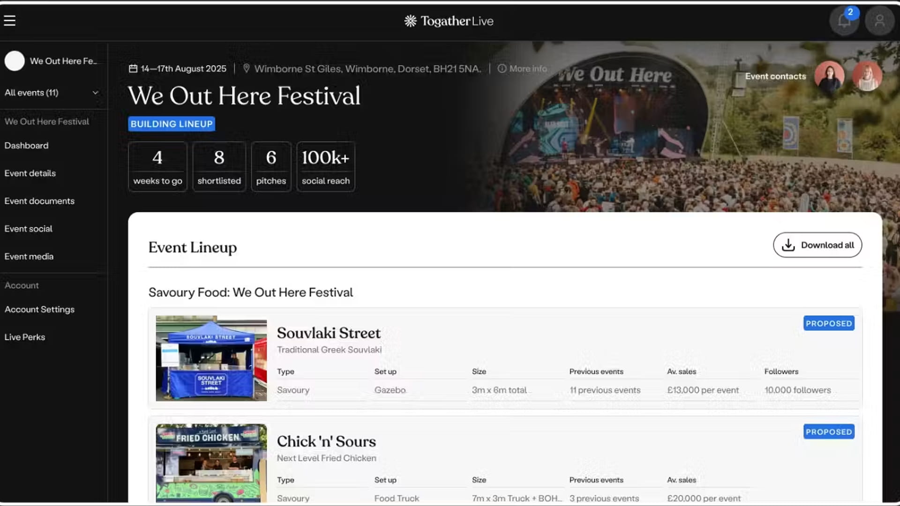Image resolution: width=900 pixels, height=506 pixels.
Task: Click the 4 weeks to go stat card
Action: pos(157,166)
